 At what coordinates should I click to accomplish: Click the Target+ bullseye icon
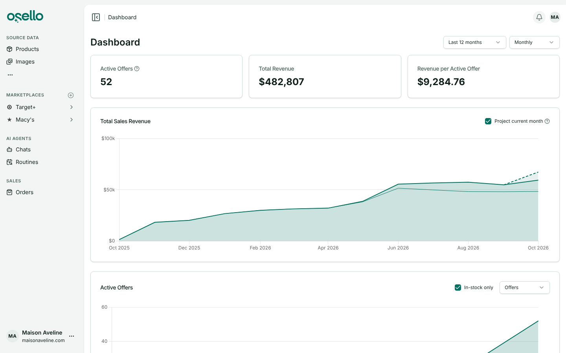pos(9,107)
